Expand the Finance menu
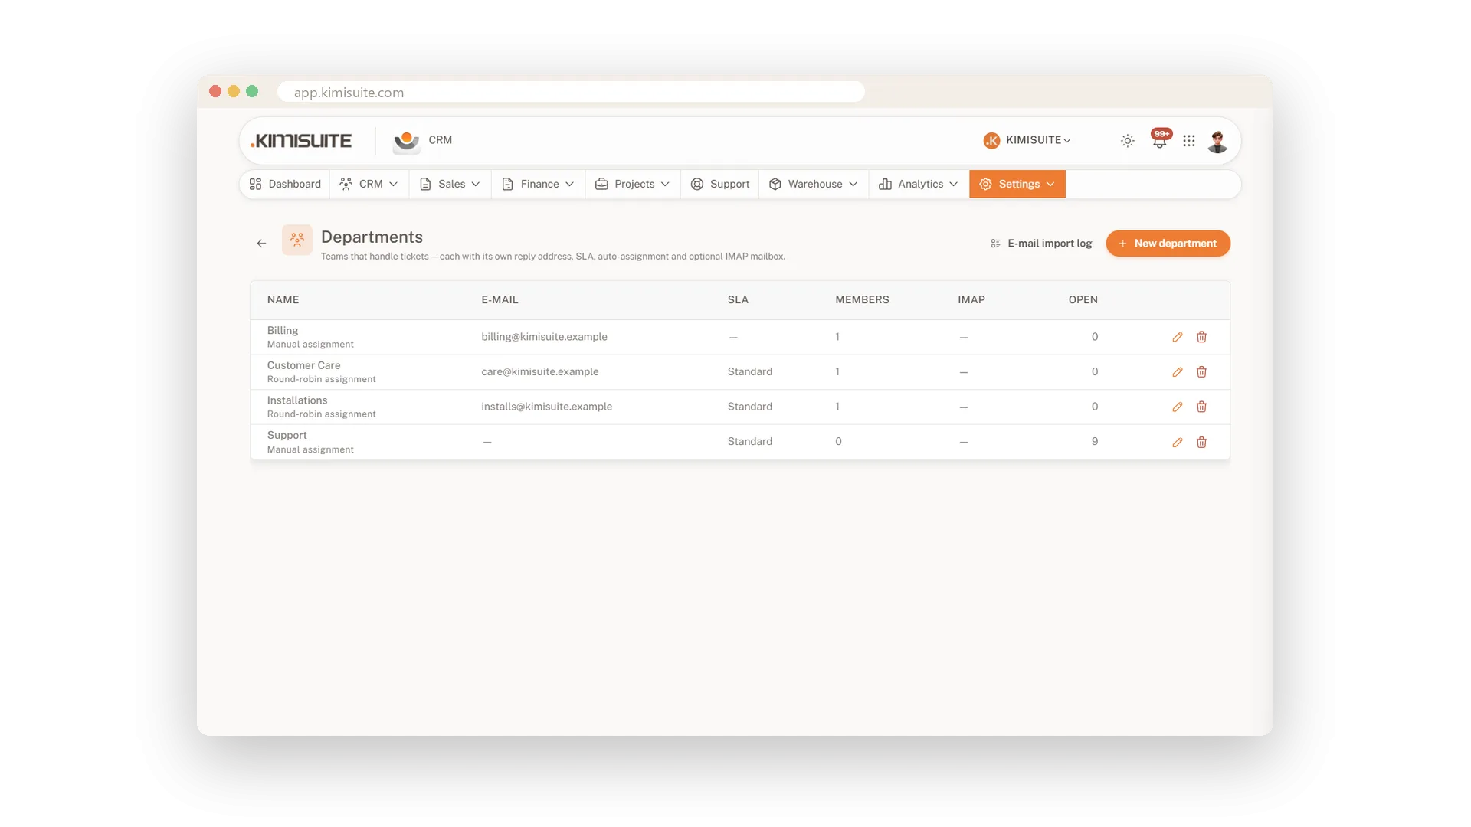Viewport: 1471px width, 827px height. coord(538,184)
